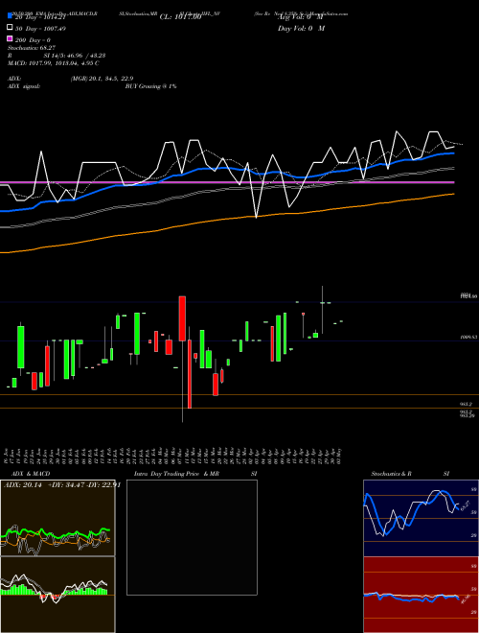Click the white 50 Day legend swatch
Image resolution: width=479 pixels, height=633 pixels.
pos(11,28)
